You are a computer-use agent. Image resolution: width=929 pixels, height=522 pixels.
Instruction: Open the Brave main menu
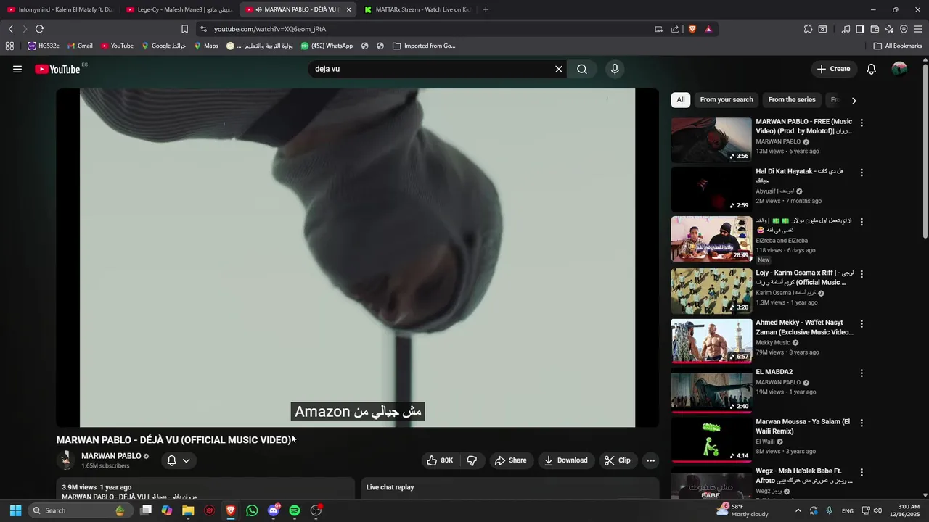point(918,29)
